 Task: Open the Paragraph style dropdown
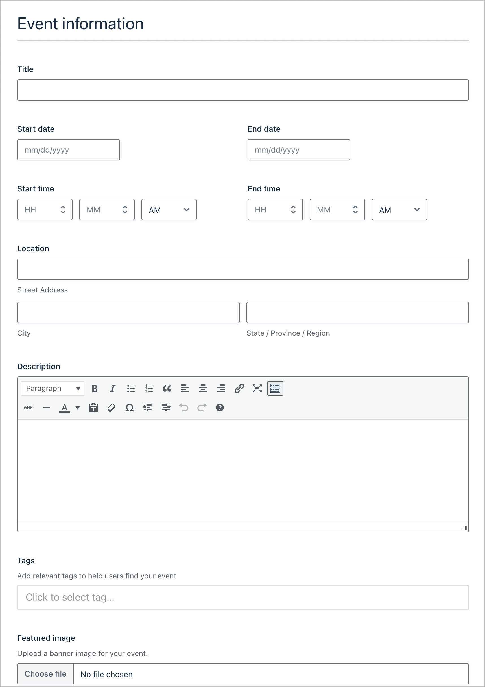(x=52, y=388)
